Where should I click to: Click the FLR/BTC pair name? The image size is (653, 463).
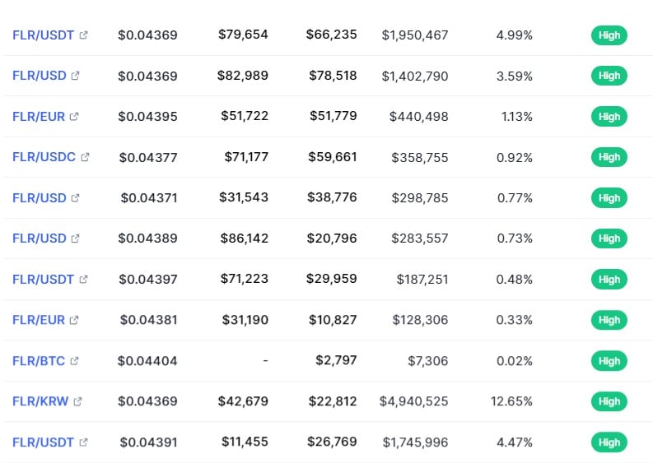point(39,361)
